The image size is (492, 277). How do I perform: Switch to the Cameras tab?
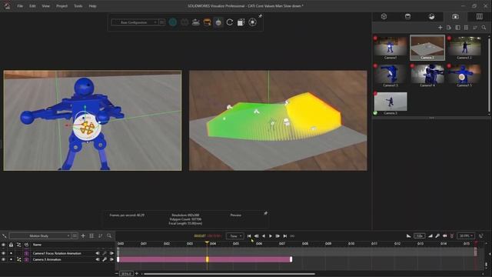pos(455,17)
